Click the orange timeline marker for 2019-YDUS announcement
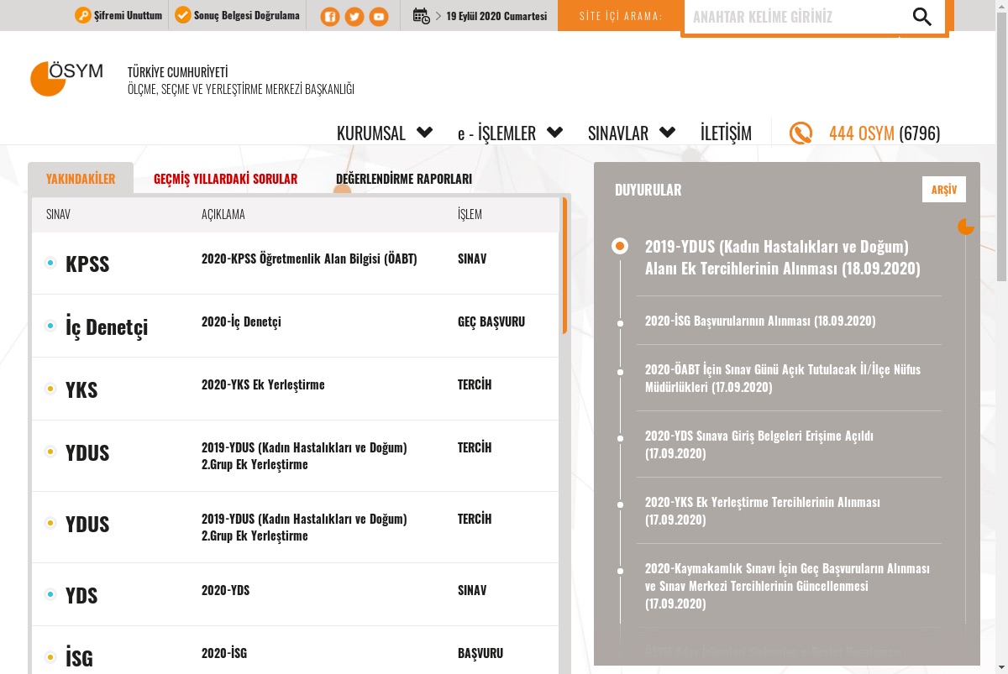This screenshot has height=674, width=1008. [620, 246]
